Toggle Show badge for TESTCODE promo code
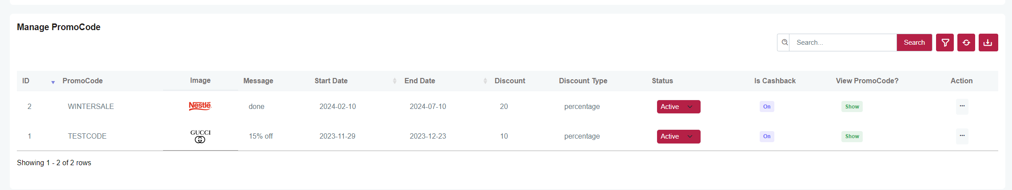Screen dimensions: 1012x190 pyautogui.click(x=852, y=136)
